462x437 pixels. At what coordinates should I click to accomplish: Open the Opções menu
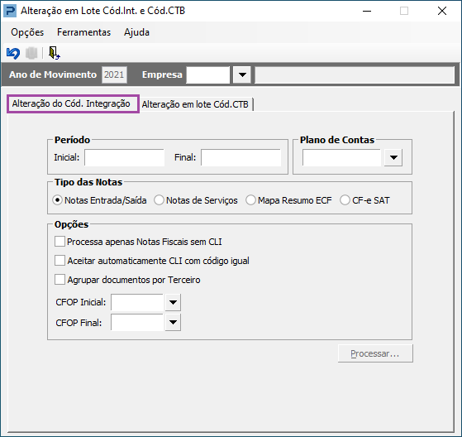(x=27, y=32)
